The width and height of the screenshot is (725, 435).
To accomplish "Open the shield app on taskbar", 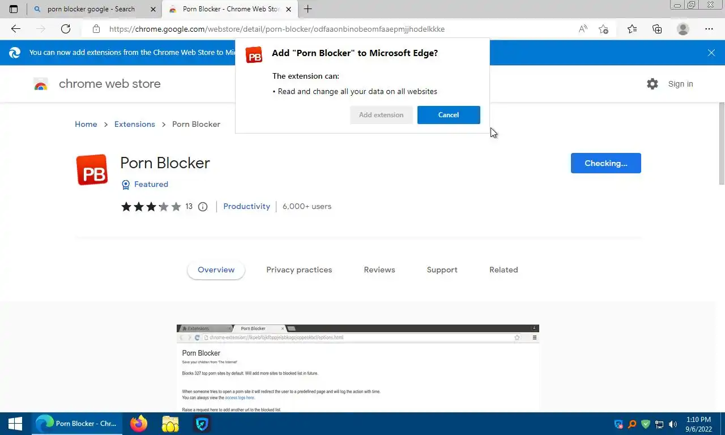I will pos(202,424).
